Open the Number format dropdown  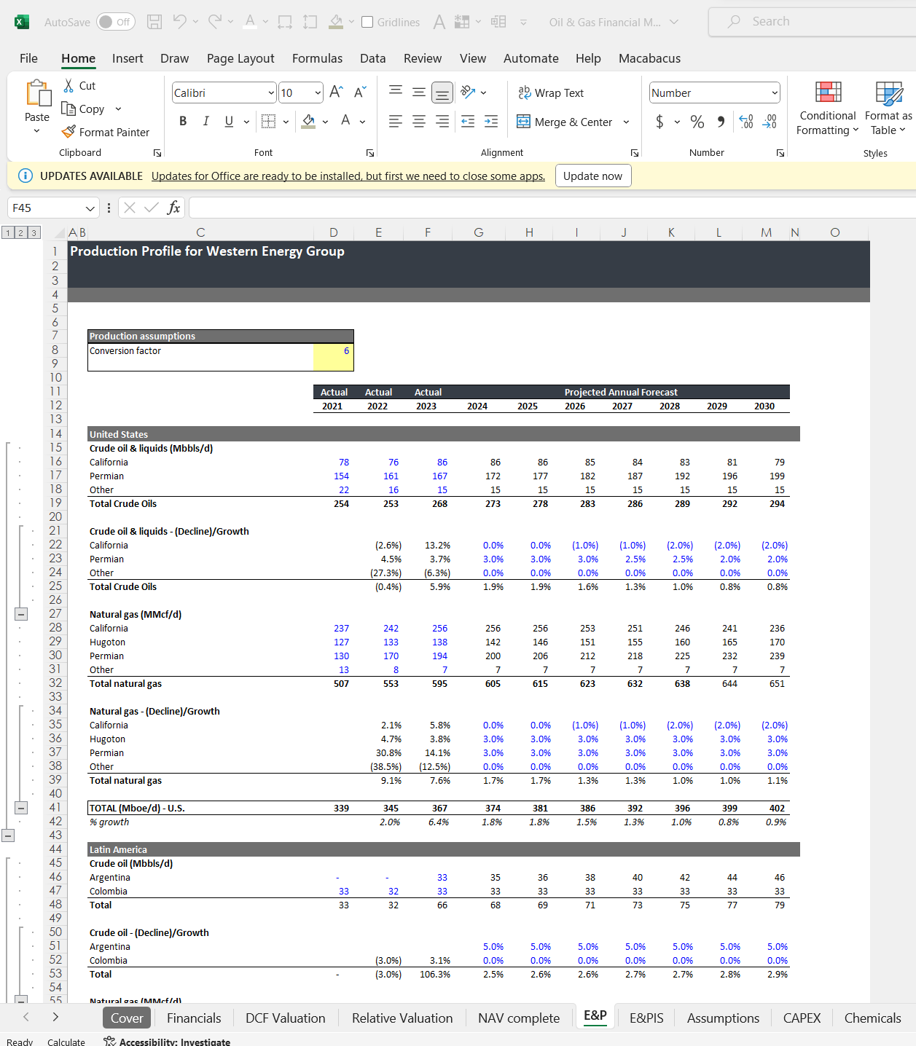(774, 93)
